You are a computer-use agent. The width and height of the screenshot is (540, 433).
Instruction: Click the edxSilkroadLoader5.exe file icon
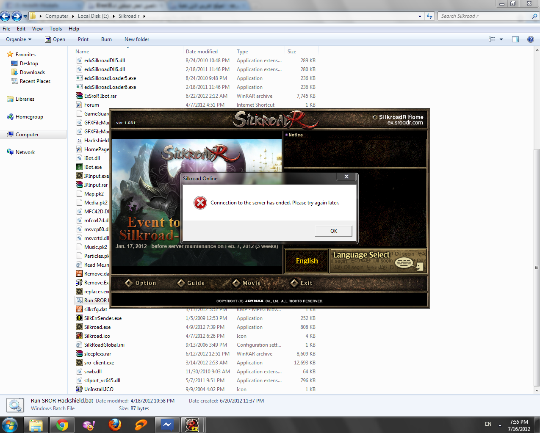pyautogui.click(x=79, y=78)
